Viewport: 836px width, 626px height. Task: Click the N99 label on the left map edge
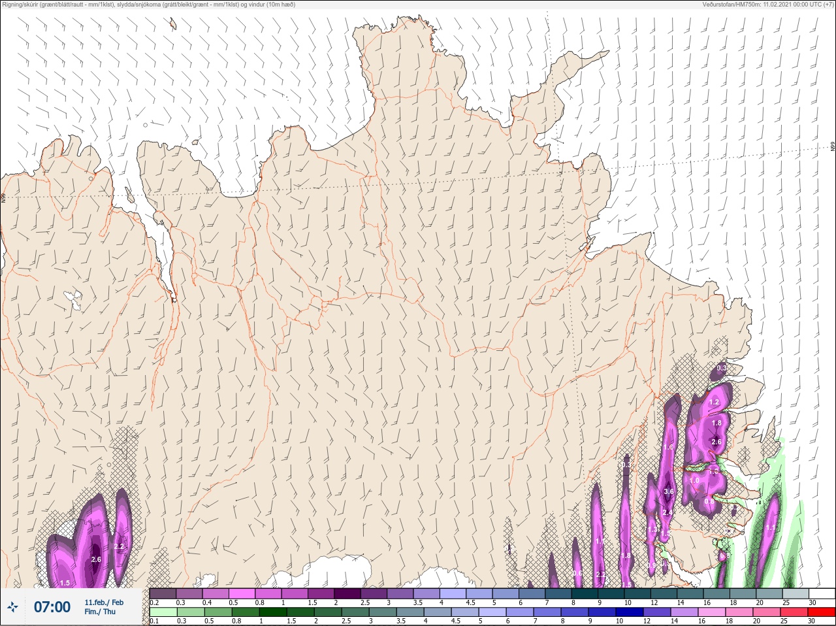(3, 197)
